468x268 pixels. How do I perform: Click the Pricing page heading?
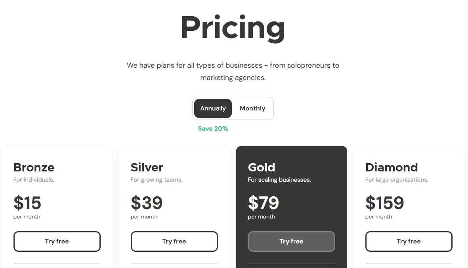pos(233,27)
